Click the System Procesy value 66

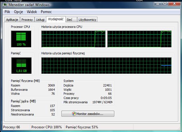click(110, 94)
